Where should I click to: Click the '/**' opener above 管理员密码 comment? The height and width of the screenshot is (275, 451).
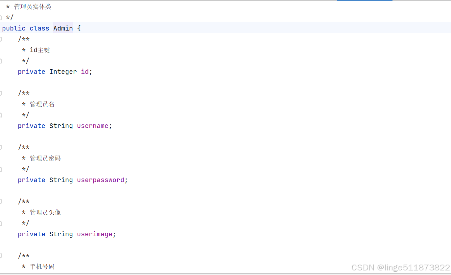coord(24,147)
